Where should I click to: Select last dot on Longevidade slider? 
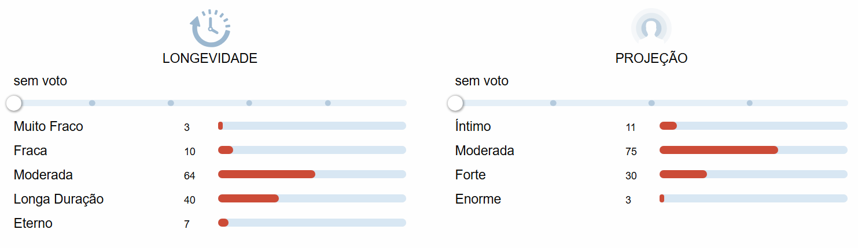point(328,103)
